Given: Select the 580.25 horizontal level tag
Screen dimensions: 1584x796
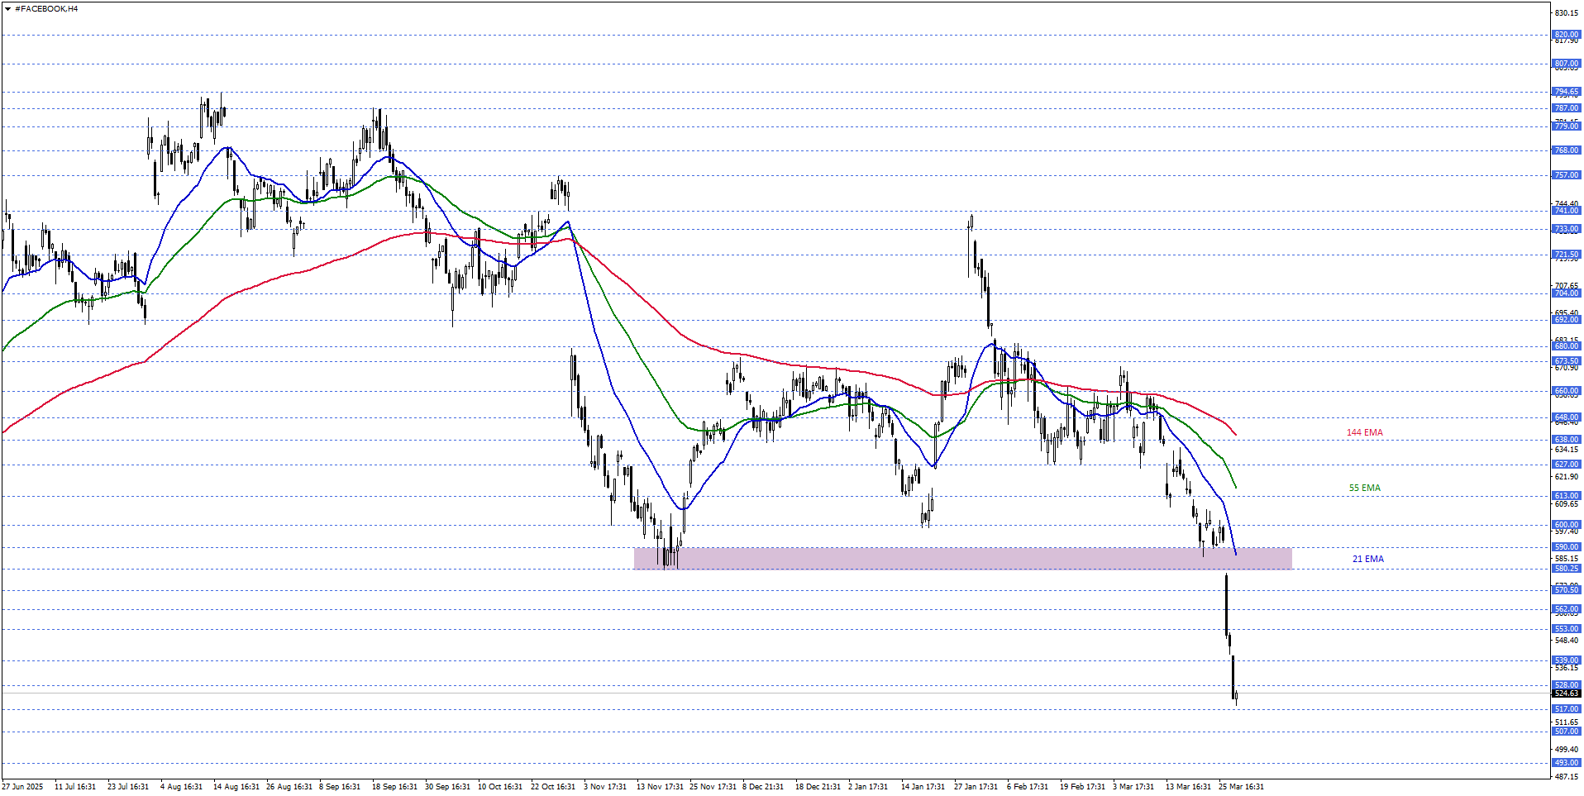Looking at the screenshot, I should tap(1566, 569).
